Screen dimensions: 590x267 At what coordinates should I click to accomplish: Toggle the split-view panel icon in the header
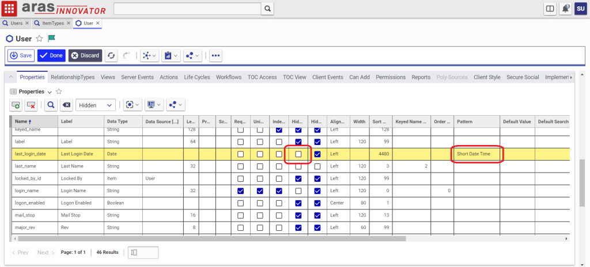coord(550,9)
